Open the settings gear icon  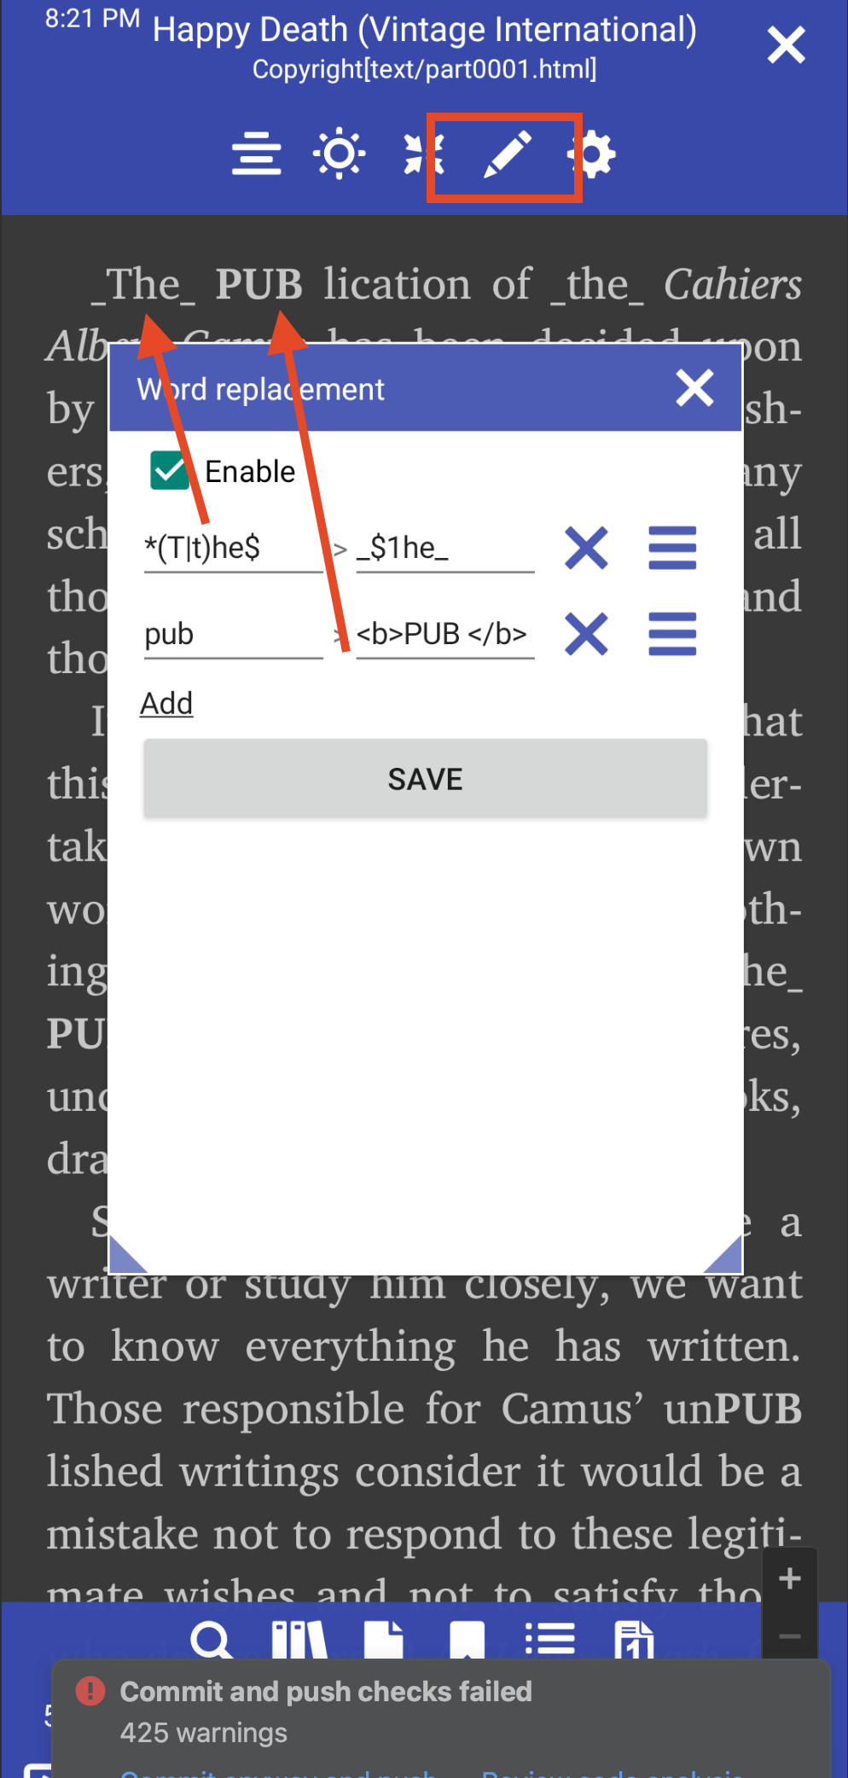tap(592, 154)
